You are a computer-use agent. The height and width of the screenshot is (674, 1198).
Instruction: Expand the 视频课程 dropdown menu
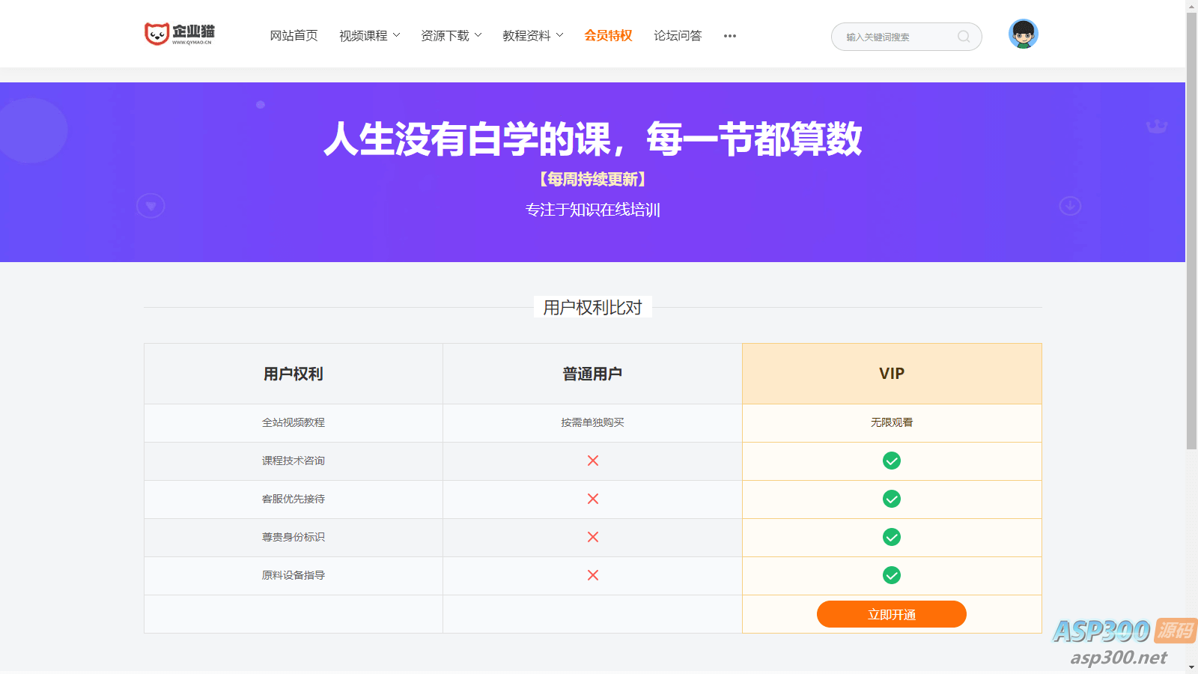tap(370, 36)
